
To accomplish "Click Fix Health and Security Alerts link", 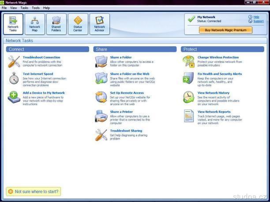I will pyautogui.click(x=220, y=74).
